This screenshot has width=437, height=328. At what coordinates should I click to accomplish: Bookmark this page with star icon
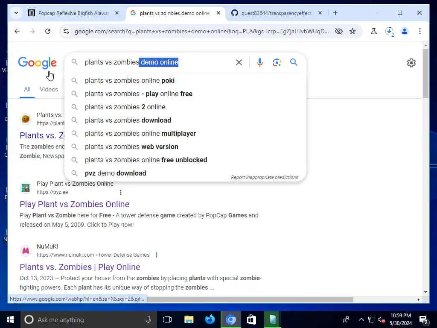click(x=353, y=31)
